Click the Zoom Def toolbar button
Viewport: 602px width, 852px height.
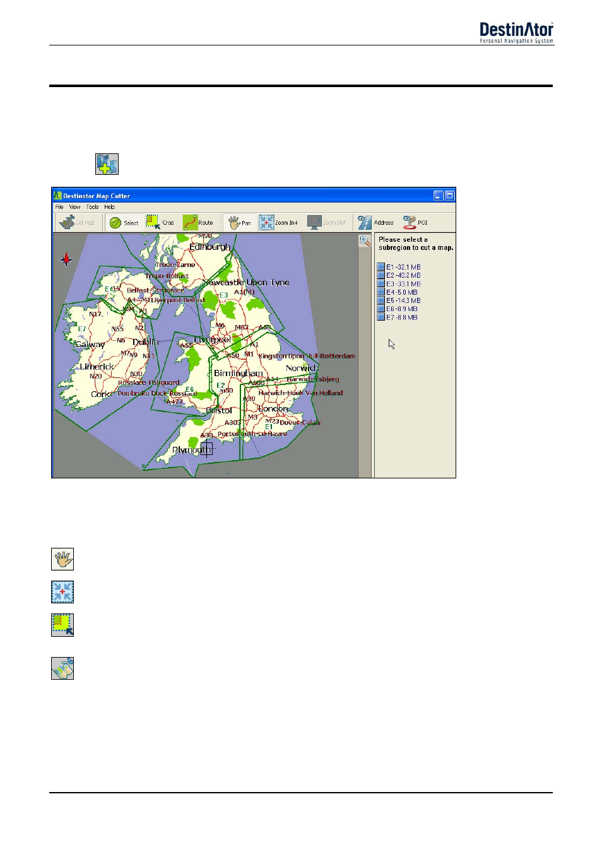point(326,223)
